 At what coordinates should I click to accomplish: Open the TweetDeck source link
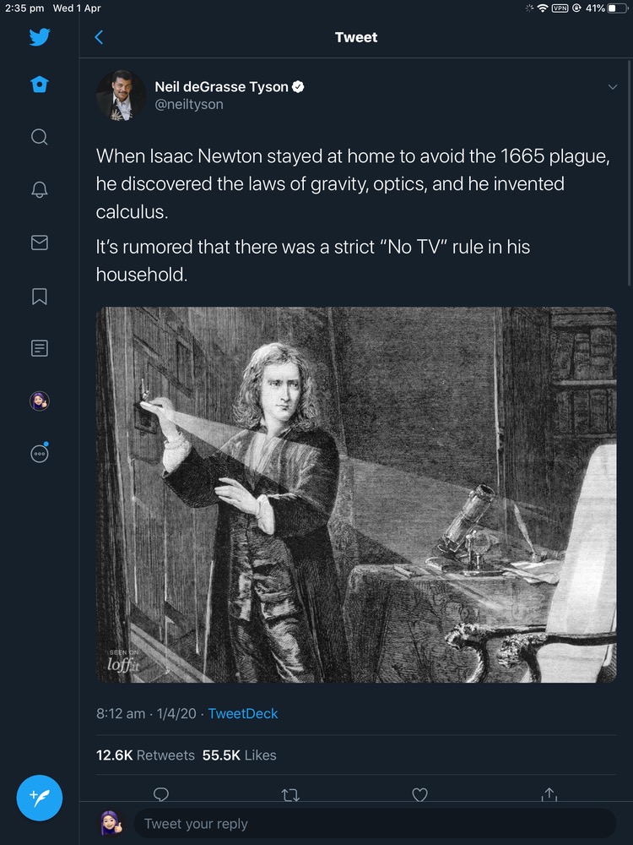point(242,713)
